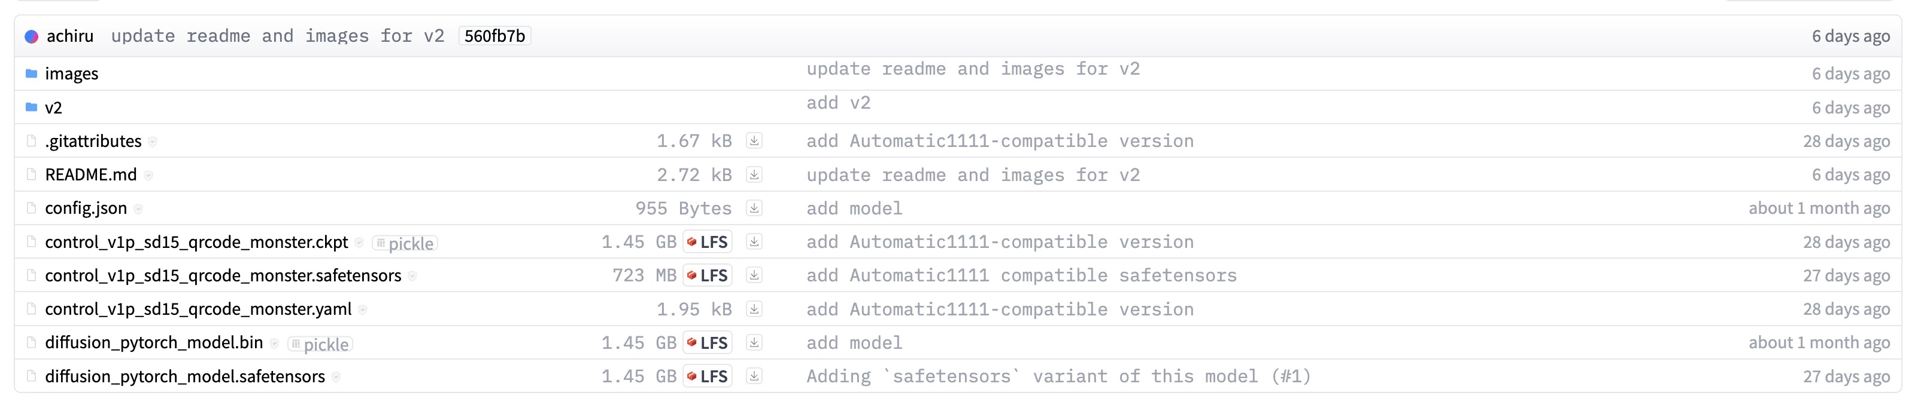
Task: Click the pickle badge on diffusion_pytorch_model.bin
Action: point(320,344)
